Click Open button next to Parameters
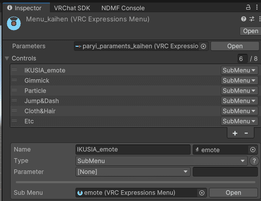Screen dimensions: 261x201 click(x=235, y=46)
